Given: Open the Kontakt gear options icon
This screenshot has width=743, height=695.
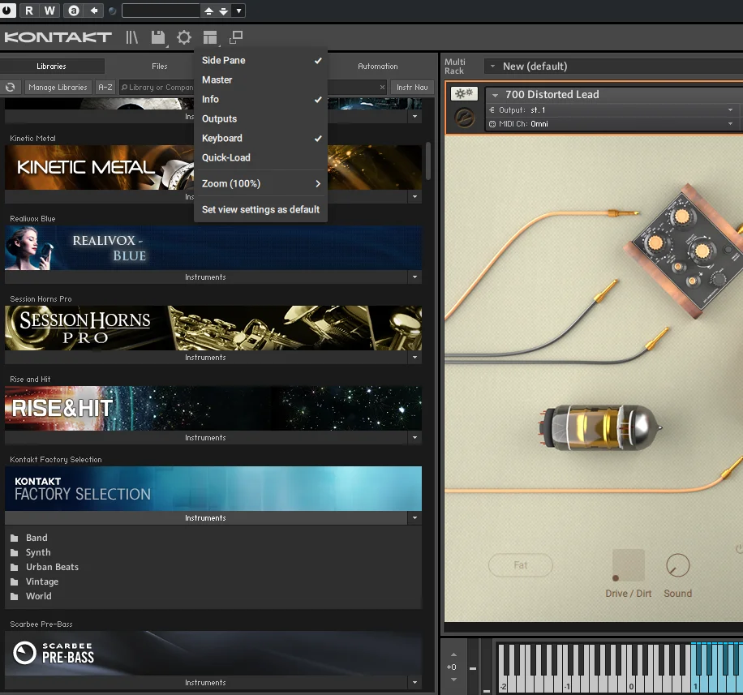Looking at the screenshot, I should point(184,37).
